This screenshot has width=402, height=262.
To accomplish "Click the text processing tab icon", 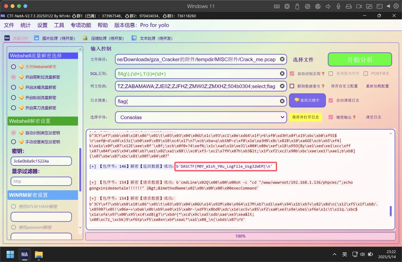I will (134, 38).
